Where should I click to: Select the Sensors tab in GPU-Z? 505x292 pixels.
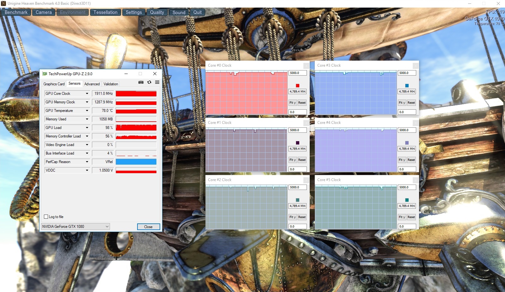pos(75,83)
